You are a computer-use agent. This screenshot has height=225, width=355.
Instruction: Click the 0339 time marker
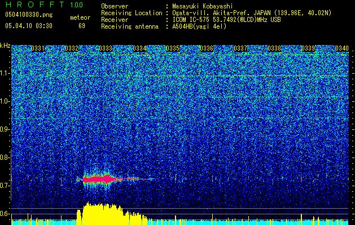coord(308,48)
